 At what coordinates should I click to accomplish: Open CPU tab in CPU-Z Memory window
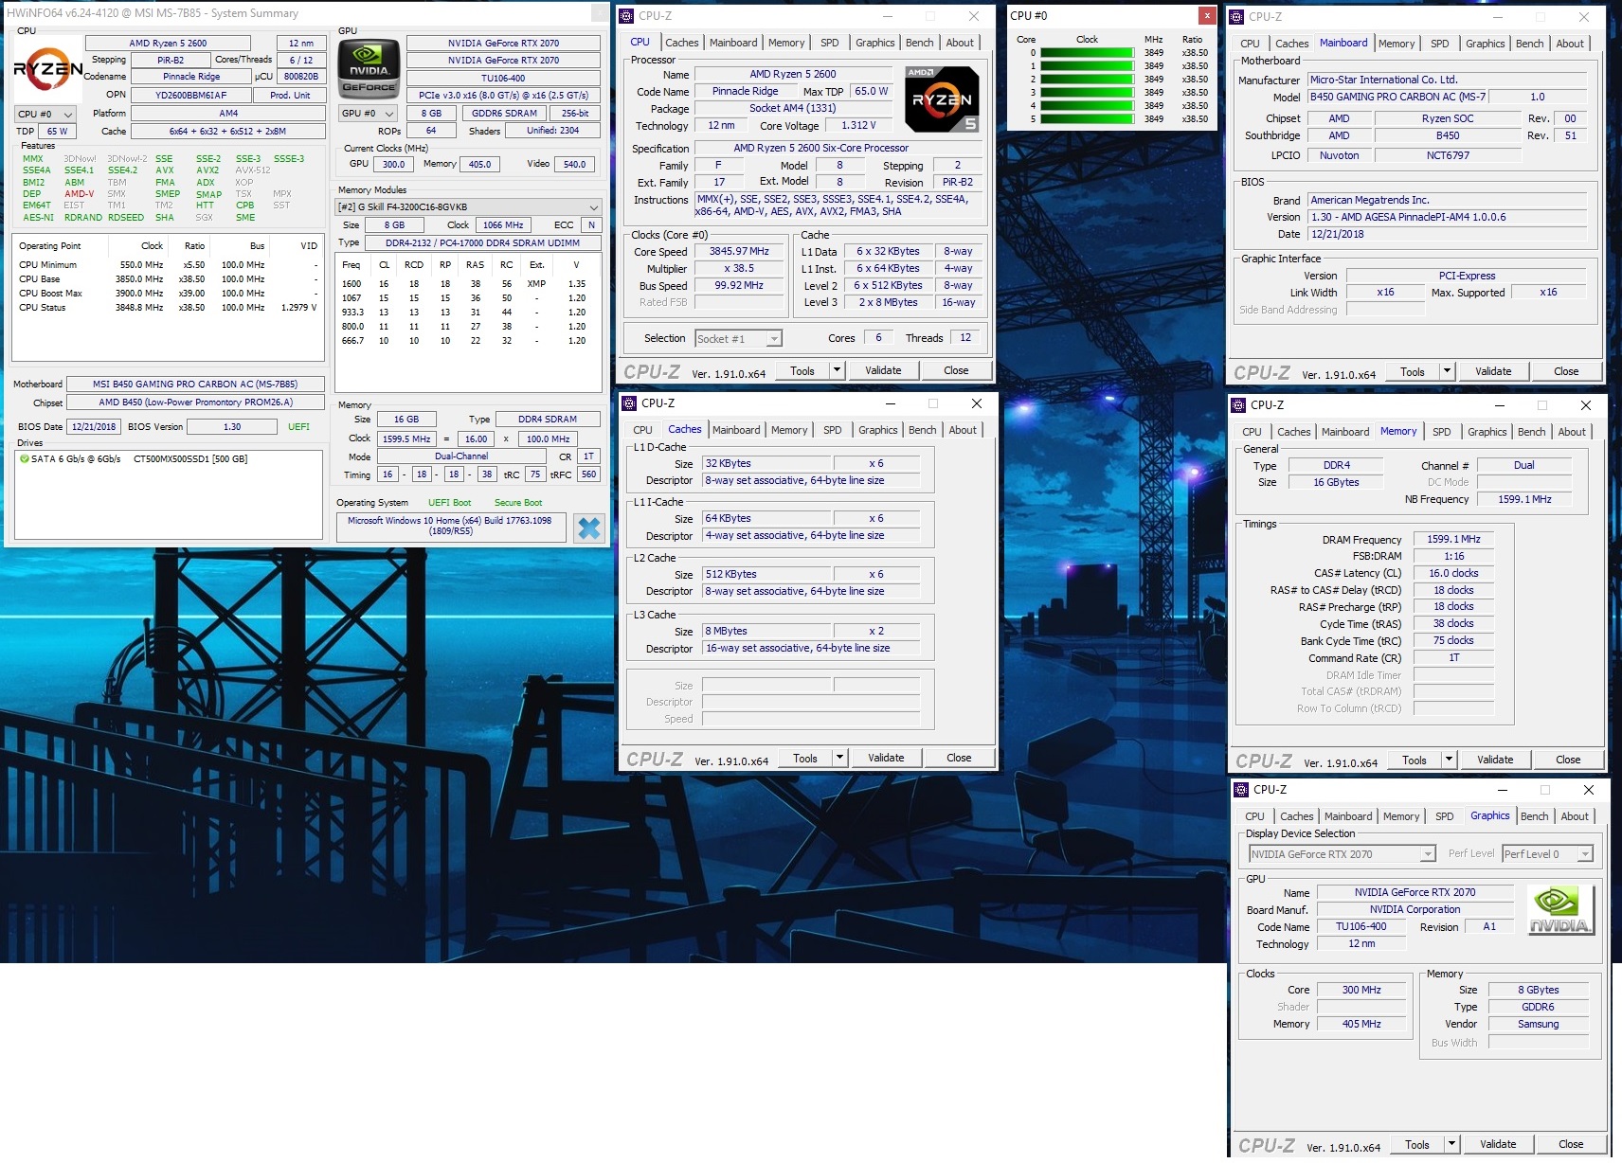[x=1252, y=432]
